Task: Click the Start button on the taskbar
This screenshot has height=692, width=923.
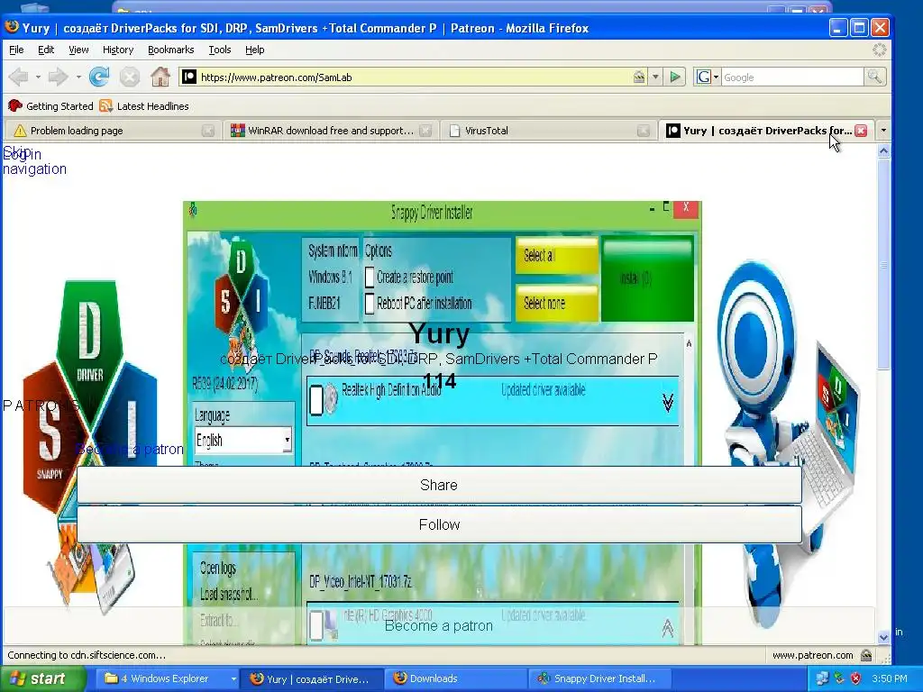Action: 41,678
